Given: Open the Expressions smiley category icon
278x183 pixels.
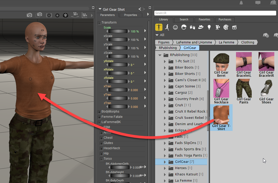Looking at the screenshot, I should coord(175,27).
